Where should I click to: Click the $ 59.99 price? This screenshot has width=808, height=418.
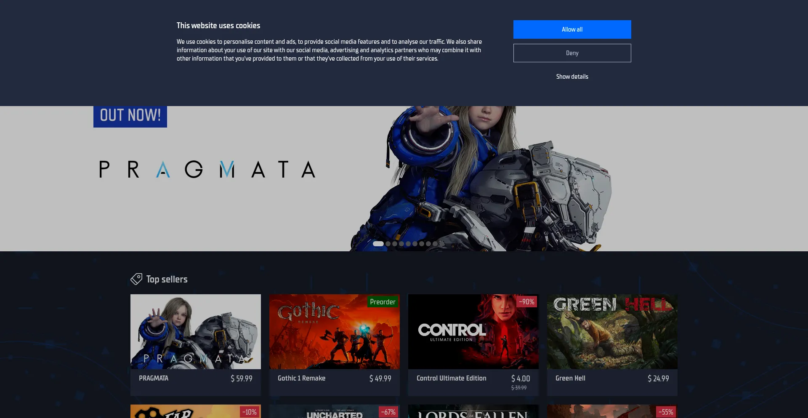242,378
